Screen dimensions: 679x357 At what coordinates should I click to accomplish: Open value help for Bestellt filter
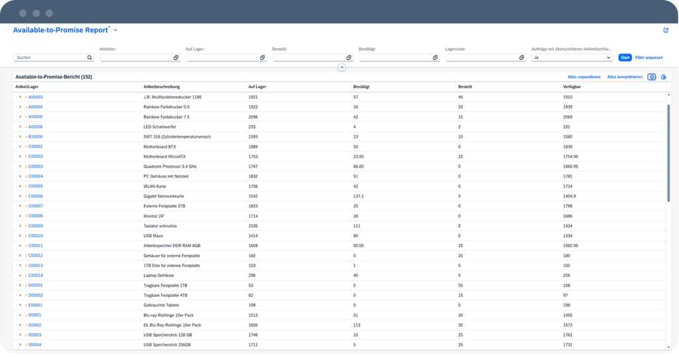point(349,58)
